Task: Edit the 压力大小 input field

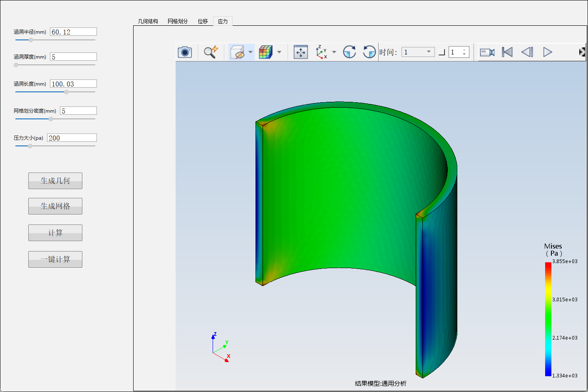Action: click(72, 138)
